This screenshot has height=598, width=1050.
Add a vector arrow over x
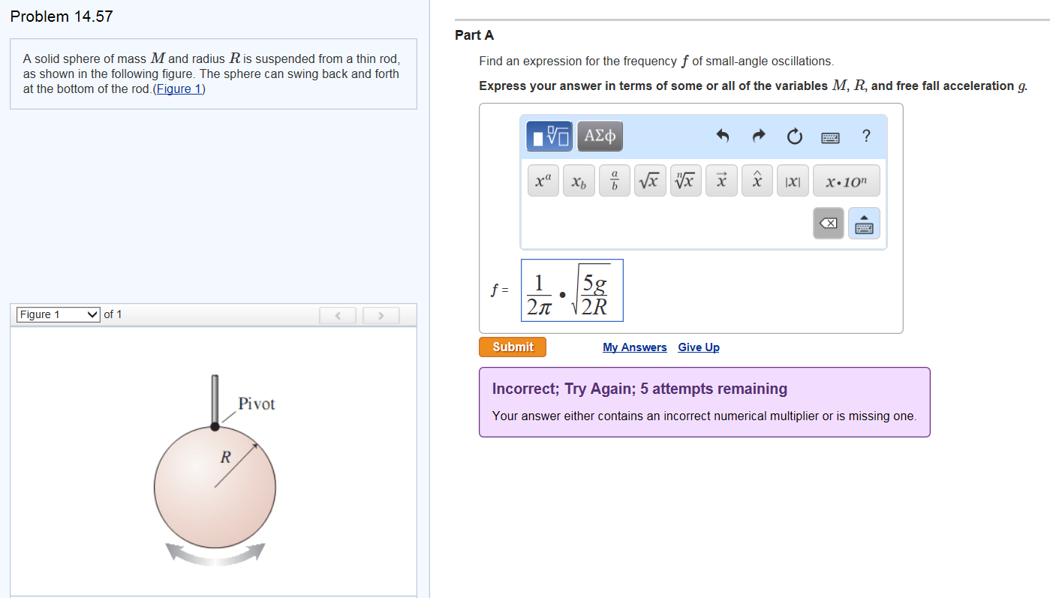point(721,180)
